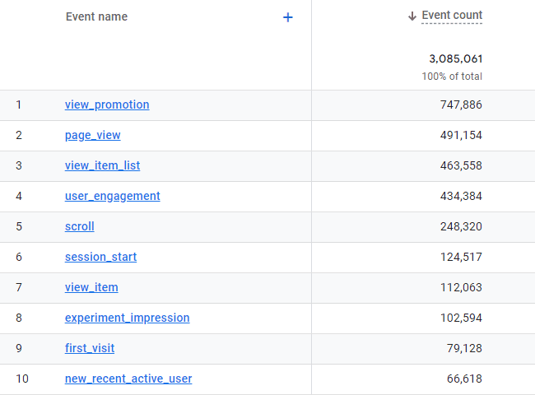The height and width of the screenshot is (395, 535).
Task: Select the 491,154 event count cell
Action: click(461, 136)
